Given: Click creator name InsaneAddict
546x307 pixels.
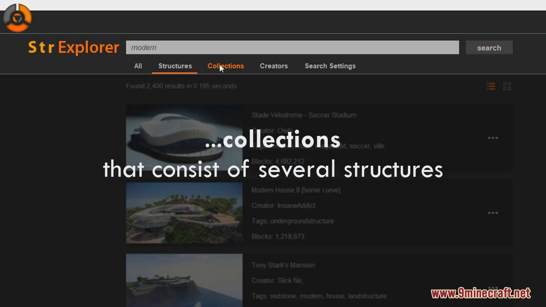Looking at the screenshot, I should 296,205.
